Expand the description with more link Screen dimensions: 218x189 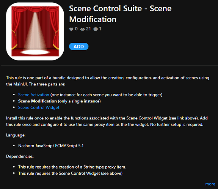210,184
